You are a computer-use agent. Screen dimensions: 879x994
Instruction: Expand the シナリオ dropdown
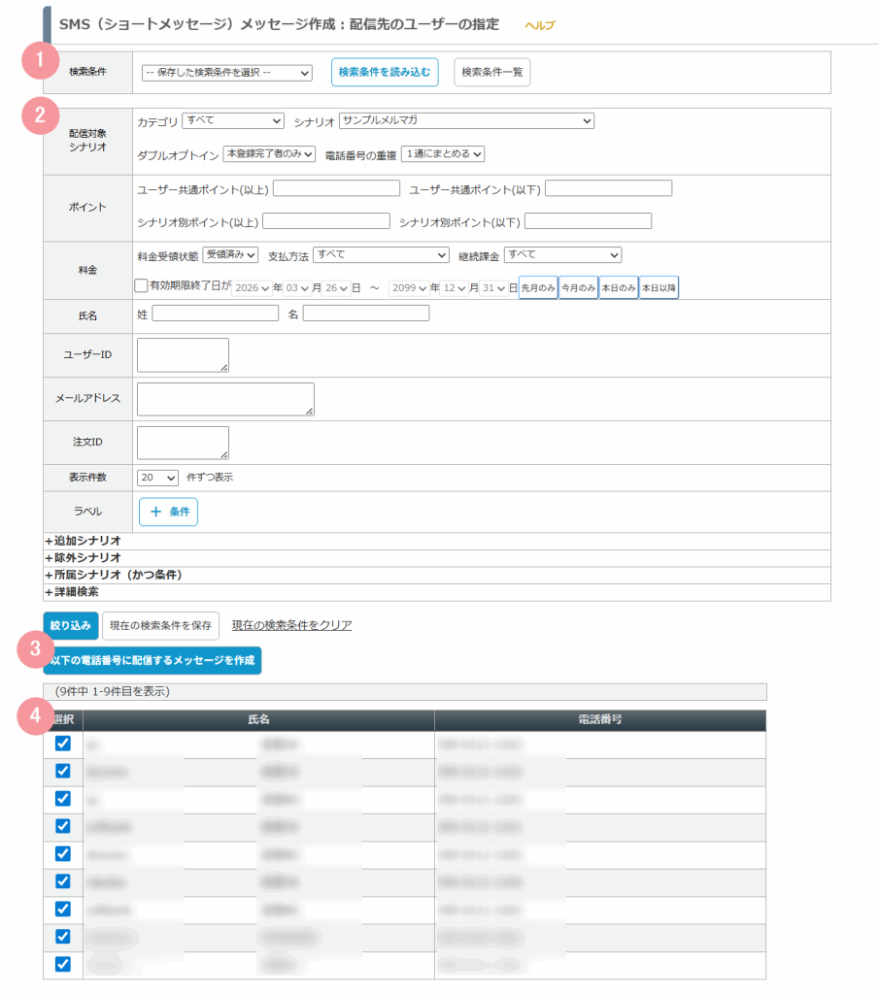[466, 121]
